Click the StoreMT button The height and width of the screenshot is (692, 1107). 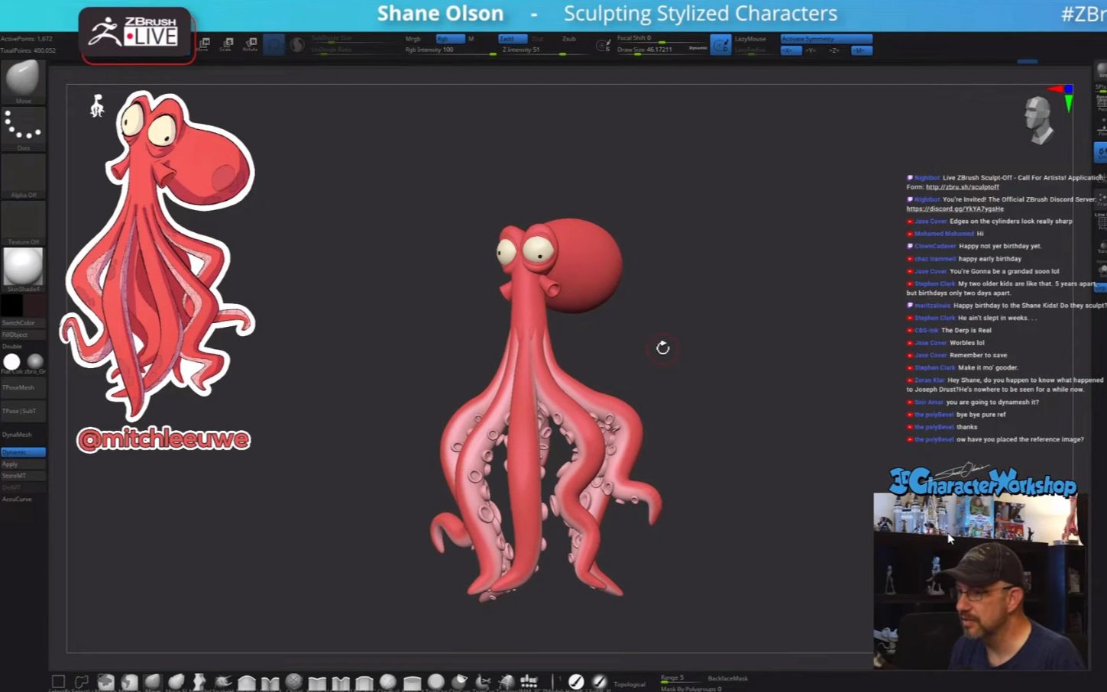(23, 476)
